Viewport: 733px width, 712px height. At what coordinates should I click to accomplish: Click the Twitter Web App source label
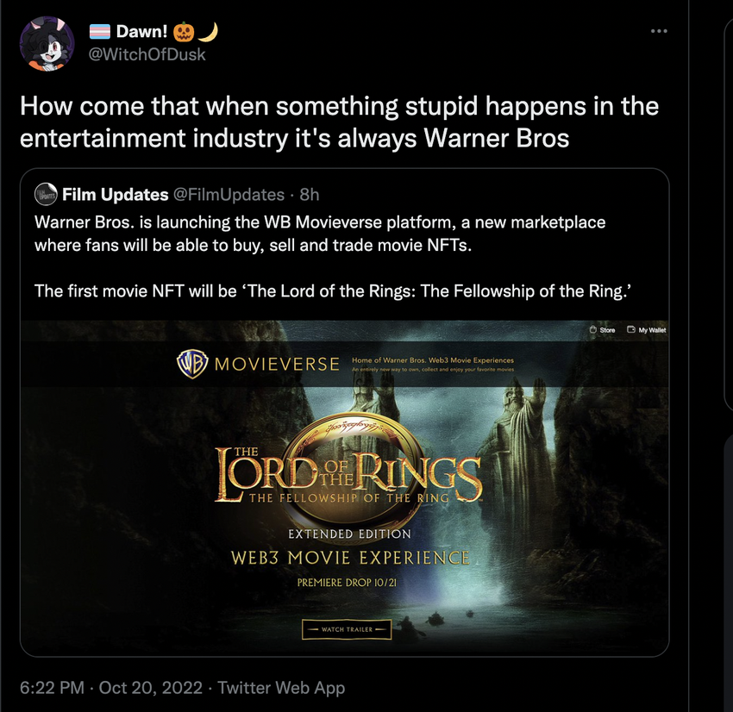pyautogui.click(x=281, y=688)
